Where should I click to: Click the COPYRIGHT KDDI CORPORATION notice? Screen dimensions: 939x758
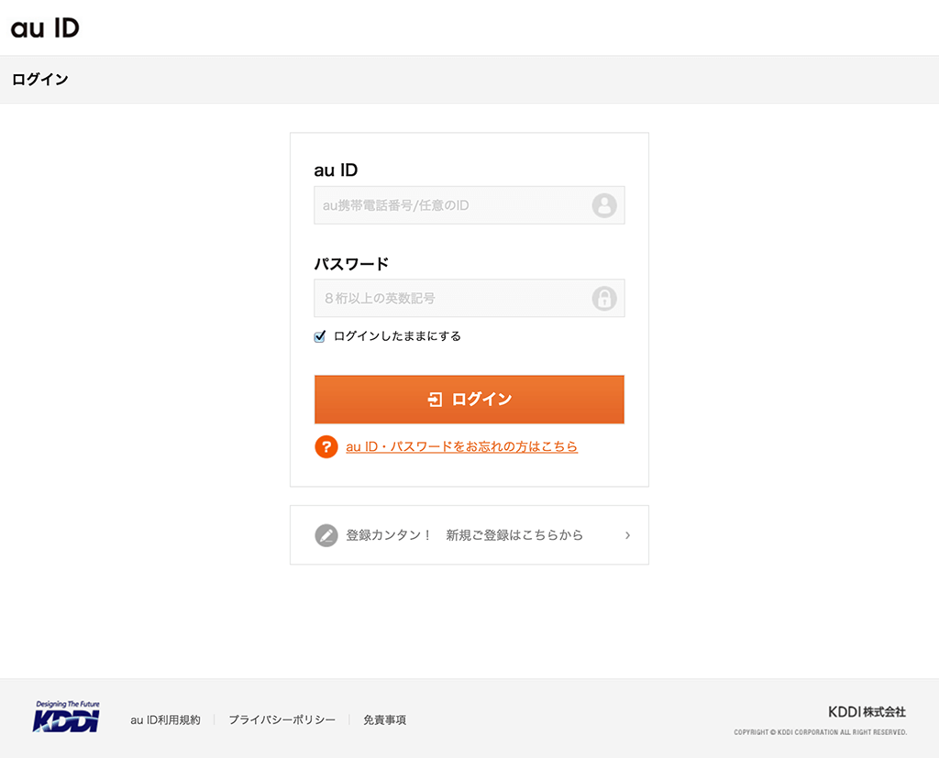[821, 732]
